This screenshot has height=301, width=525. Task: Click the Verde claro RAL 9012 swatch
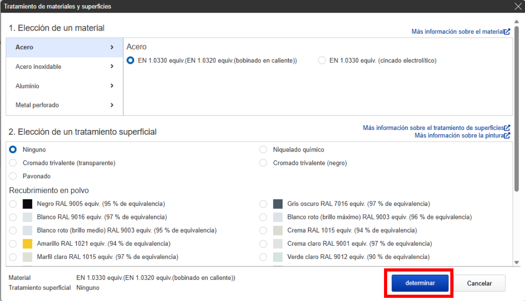278,257
